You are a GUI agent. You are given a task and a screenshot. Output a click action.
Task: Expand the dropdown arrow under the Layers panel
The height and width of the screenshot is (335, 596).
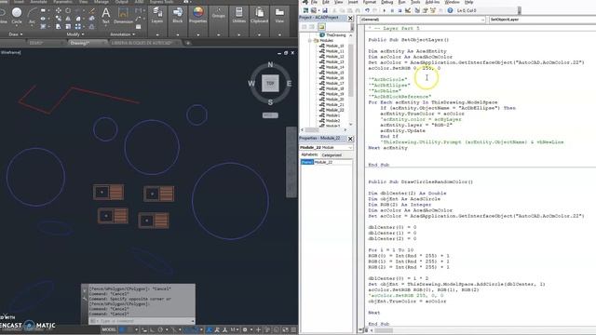coord(157,35)
